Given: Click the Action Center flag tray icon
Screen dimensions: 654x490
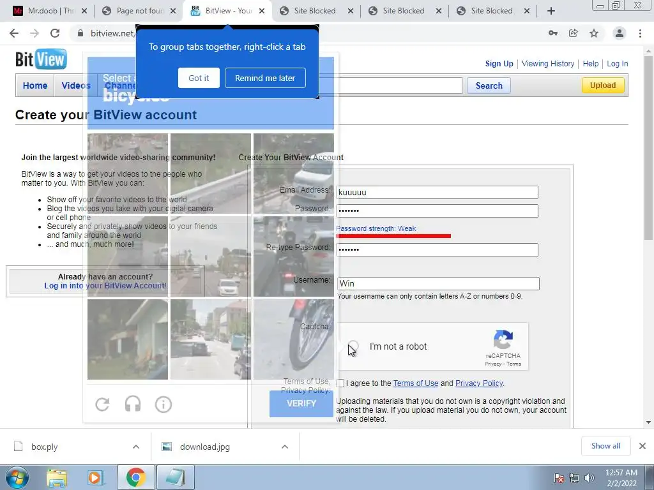Looking at the screenshot, I should 558,478.
